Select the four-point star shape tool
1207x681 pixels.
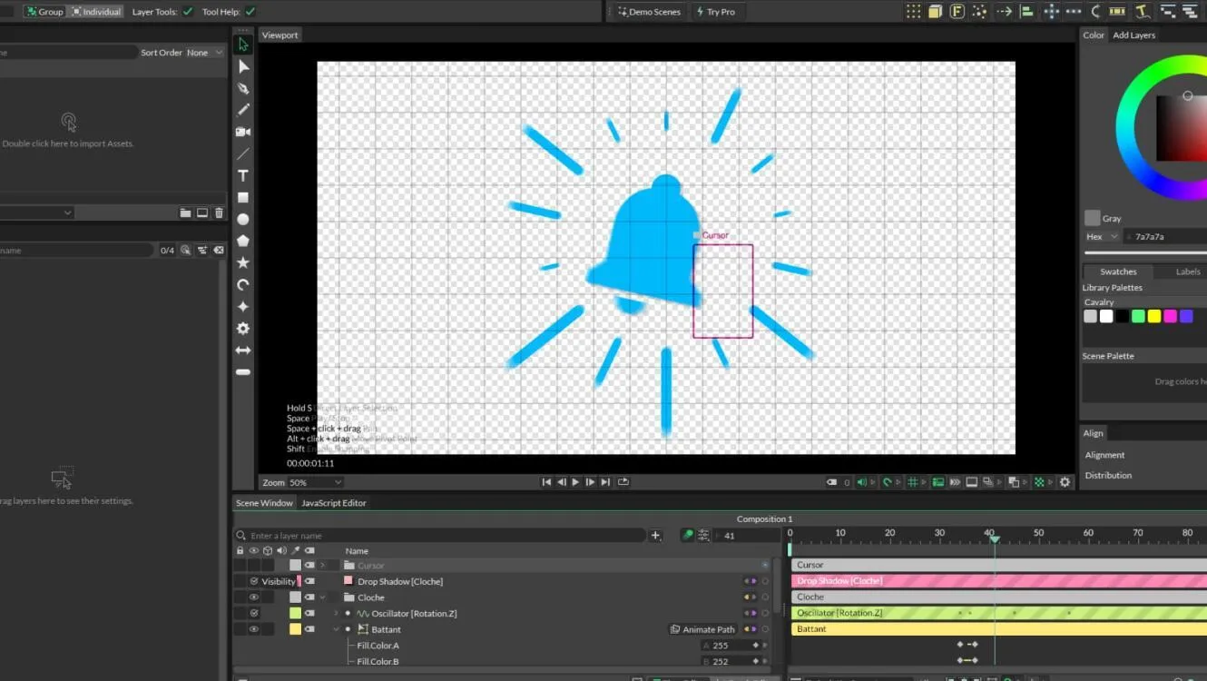point(243,306)
